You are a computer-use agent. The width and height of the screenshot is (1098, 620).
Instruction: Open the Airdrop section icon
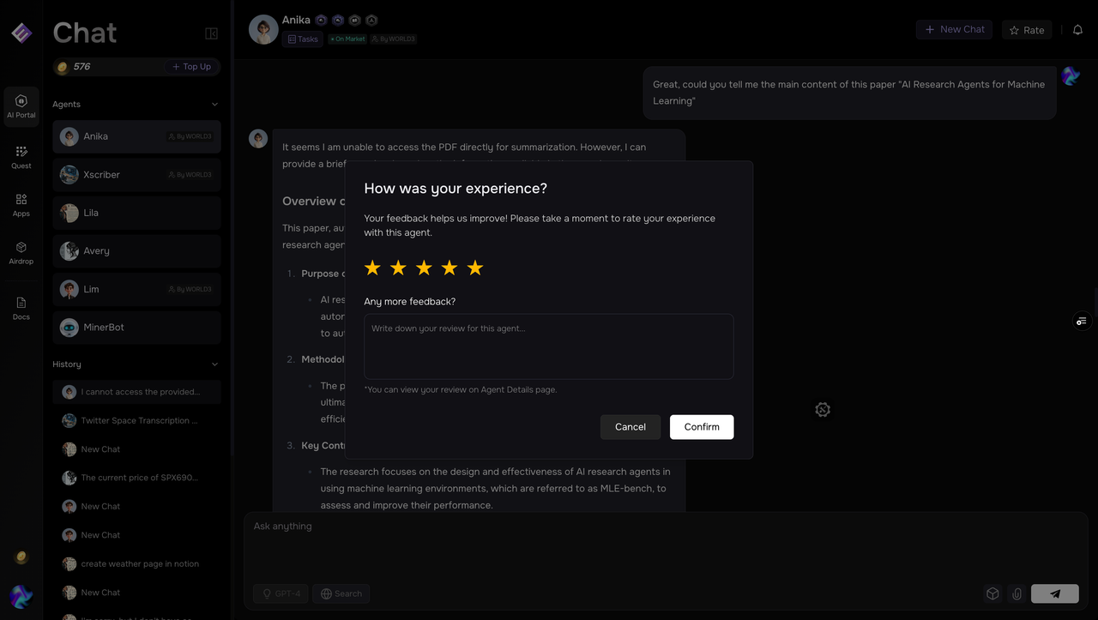[21, 253]
